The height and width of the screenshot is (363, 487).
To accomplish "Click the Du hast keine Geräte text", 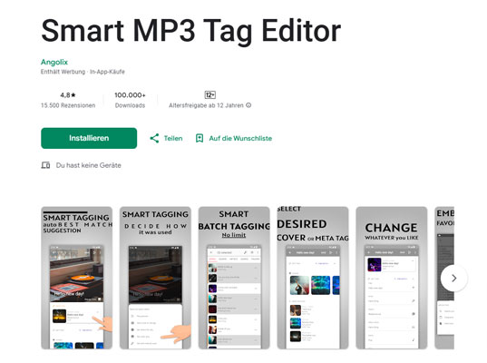I will [89, 165].
